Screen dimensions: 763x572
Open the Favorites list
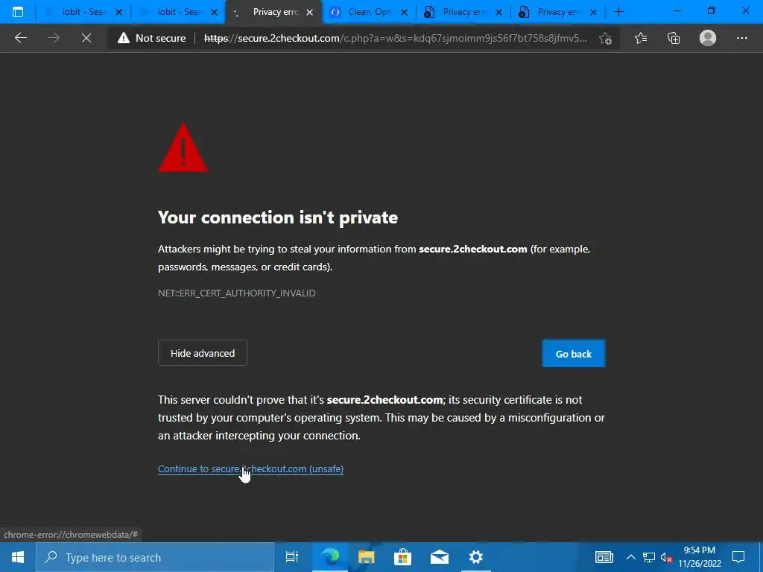641,38
